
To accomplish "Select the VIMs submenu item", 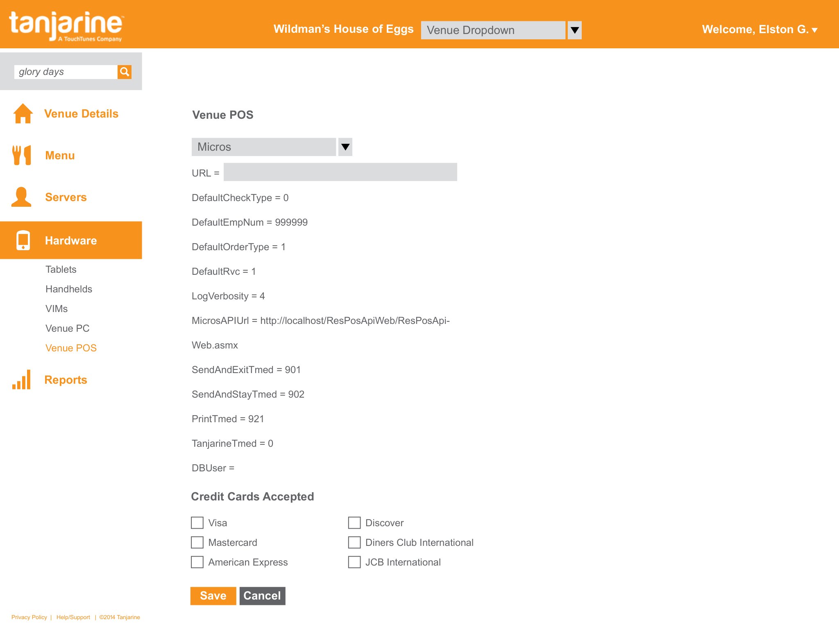I will tap(57, 309).
